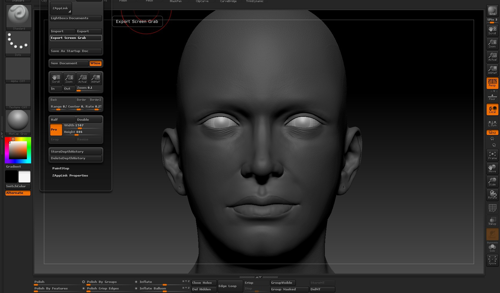Click the New Document button
This screenshot has width=500, height=293.
pyautogui.click(x=69, y=63)
